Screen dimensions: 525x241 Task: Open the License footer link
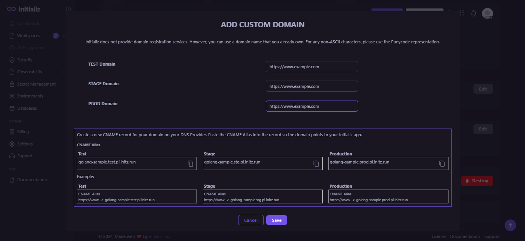[x=438, y=236]
